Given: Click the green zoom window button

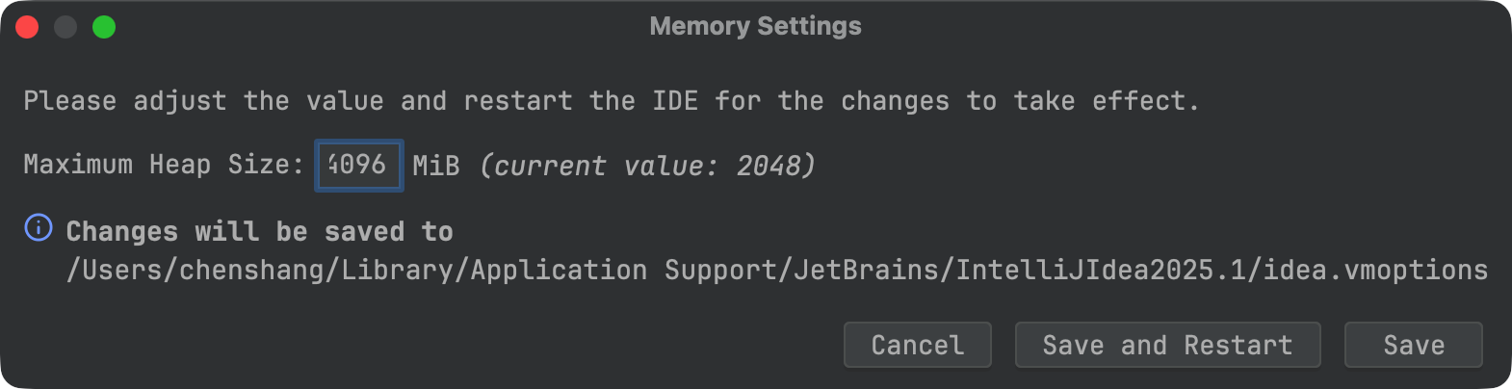Looking at the screenshot, I should (x=104, y=27).
